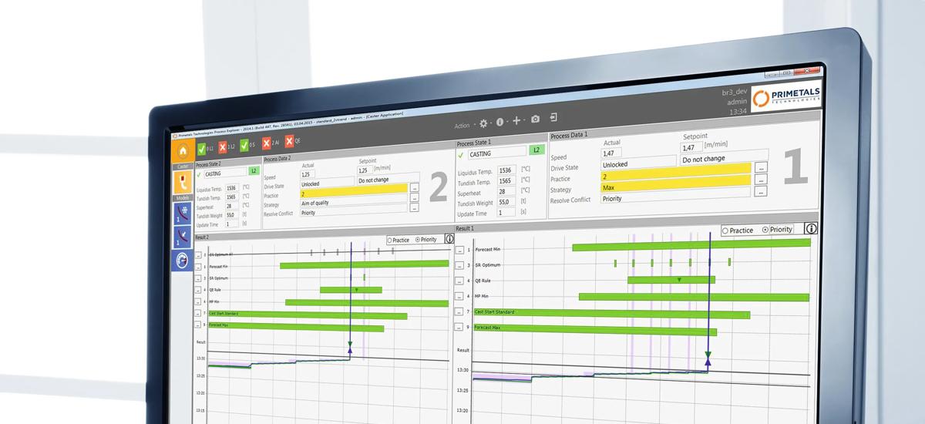Open the info icon in Result 2 panel

click(x=449, y=239)
